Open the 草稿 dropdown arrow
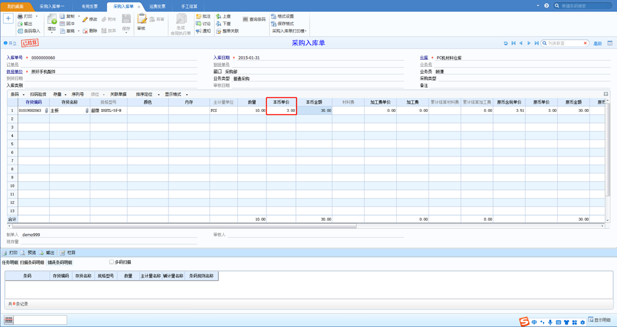 pos(79,30)
